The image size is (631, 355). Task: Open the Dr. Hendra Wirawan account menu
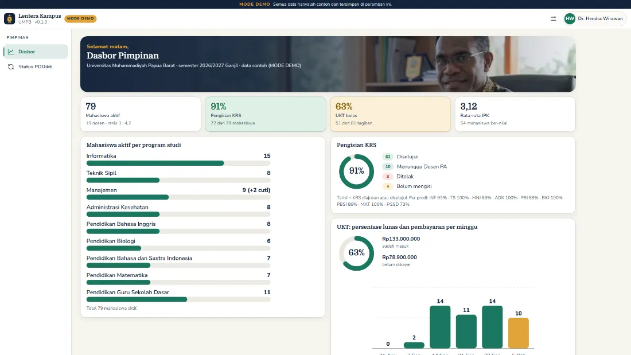[x=594, y=18]
